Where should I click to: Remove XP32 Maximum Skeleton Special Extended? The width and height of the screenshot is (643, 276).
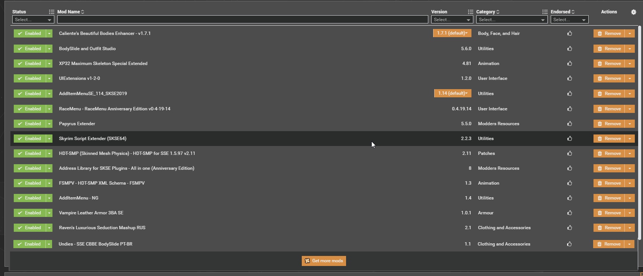click(x=609, y=64)
